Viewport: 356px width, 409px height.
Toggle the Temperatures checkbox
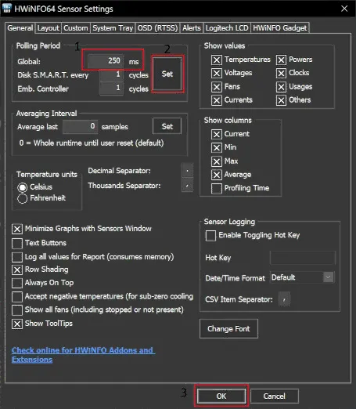click(217, 60)
